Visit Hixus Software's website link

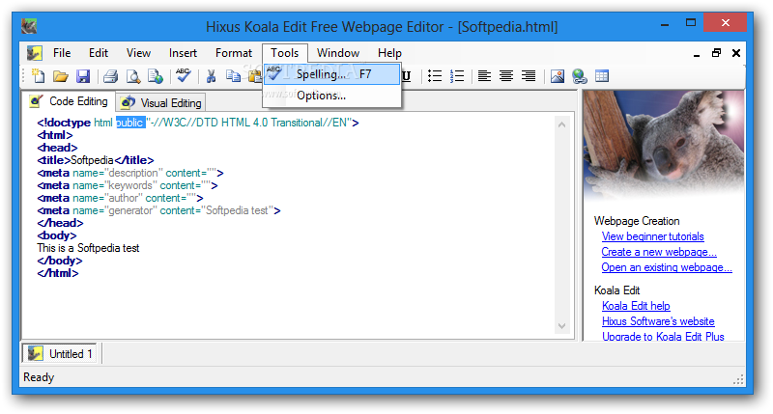(658, 321)
